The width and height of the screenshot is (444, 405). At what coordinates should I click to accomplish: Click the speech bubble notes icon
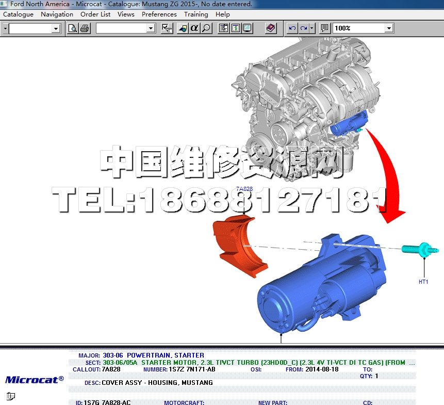pyautogui.click(x=324, y=28)
